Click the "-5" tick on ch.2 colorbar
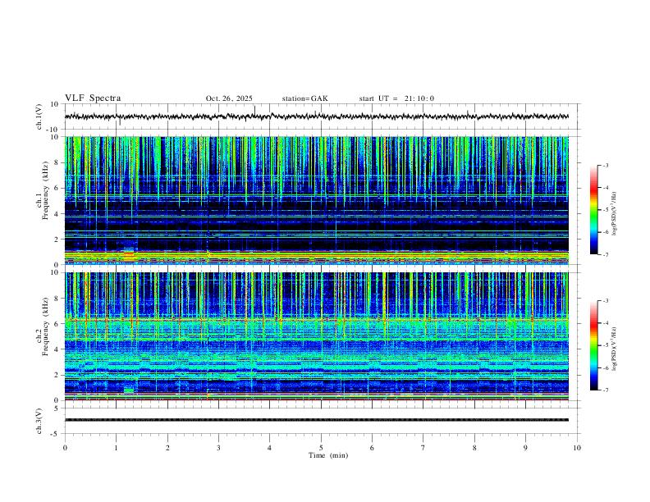The height and width of the screenshot is (502, 650). [605, 345]
